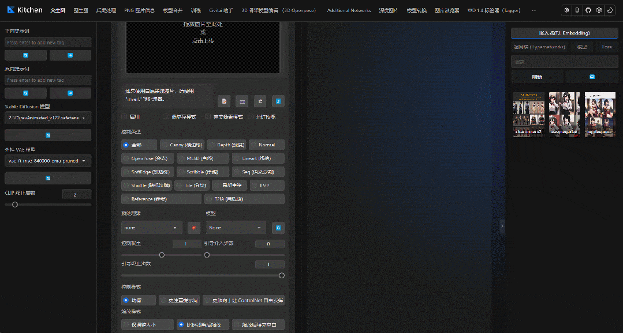Click the T.I. Embedding button
The image size is (623, 333).
coord(564,33)
